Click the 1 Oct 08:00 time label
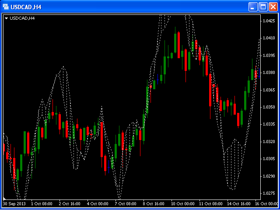Viewport: 280px width, 210px height. [42, 204]
